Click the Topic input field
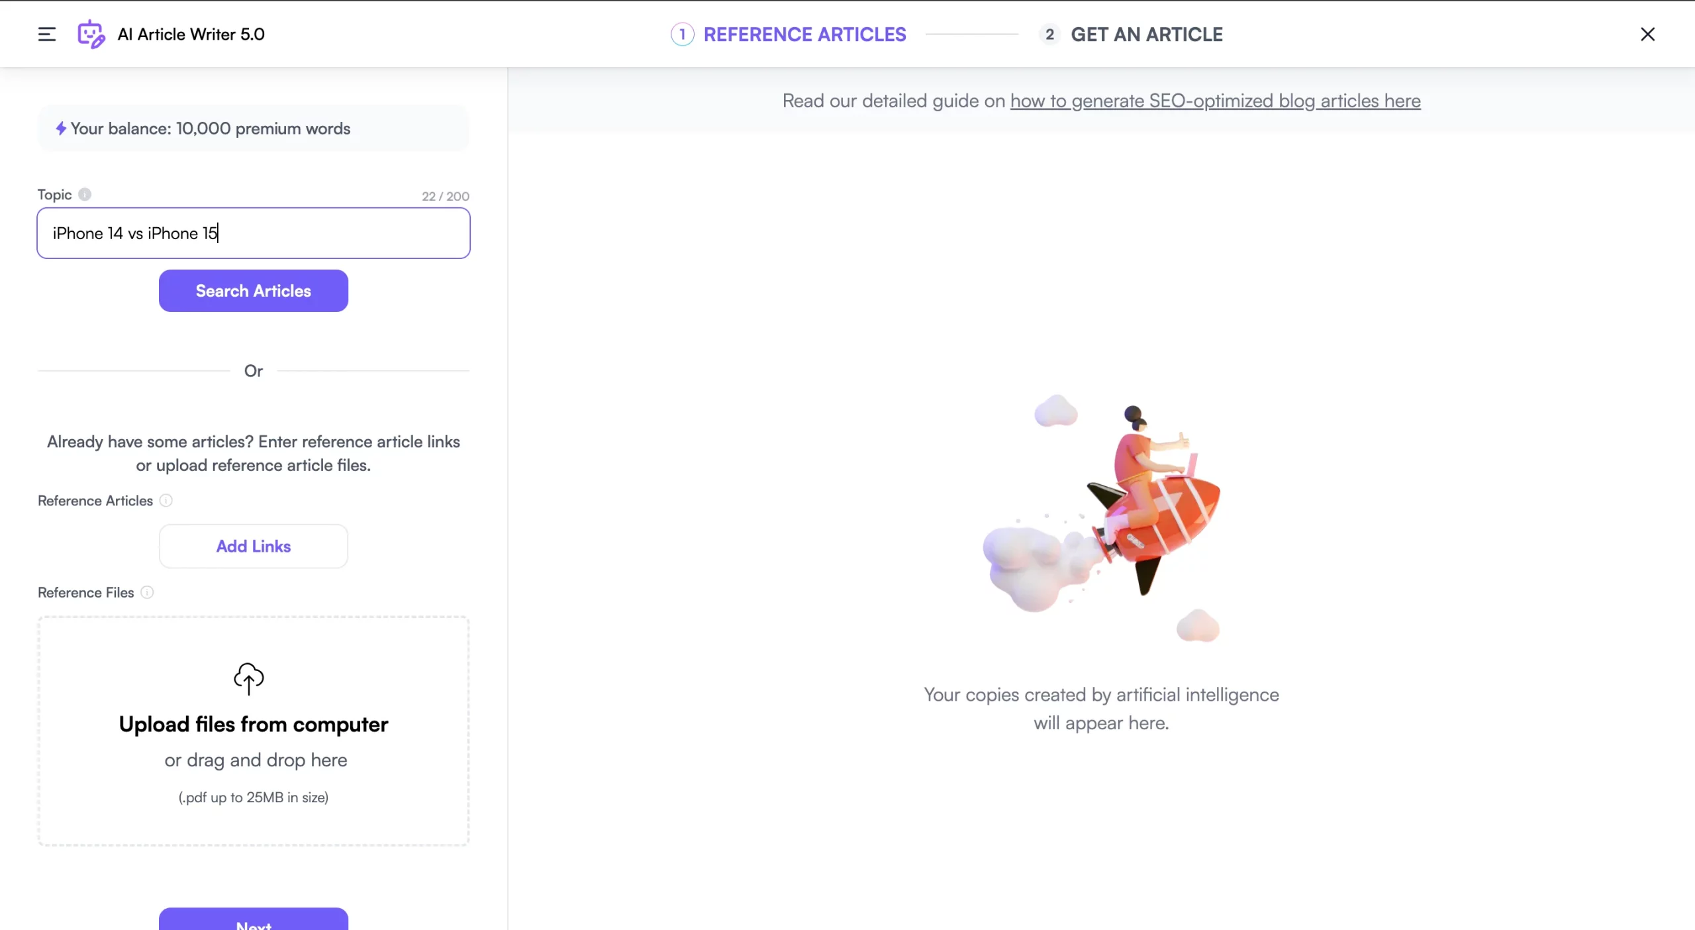Viewport: 1695px width, 930px height. 253,232
